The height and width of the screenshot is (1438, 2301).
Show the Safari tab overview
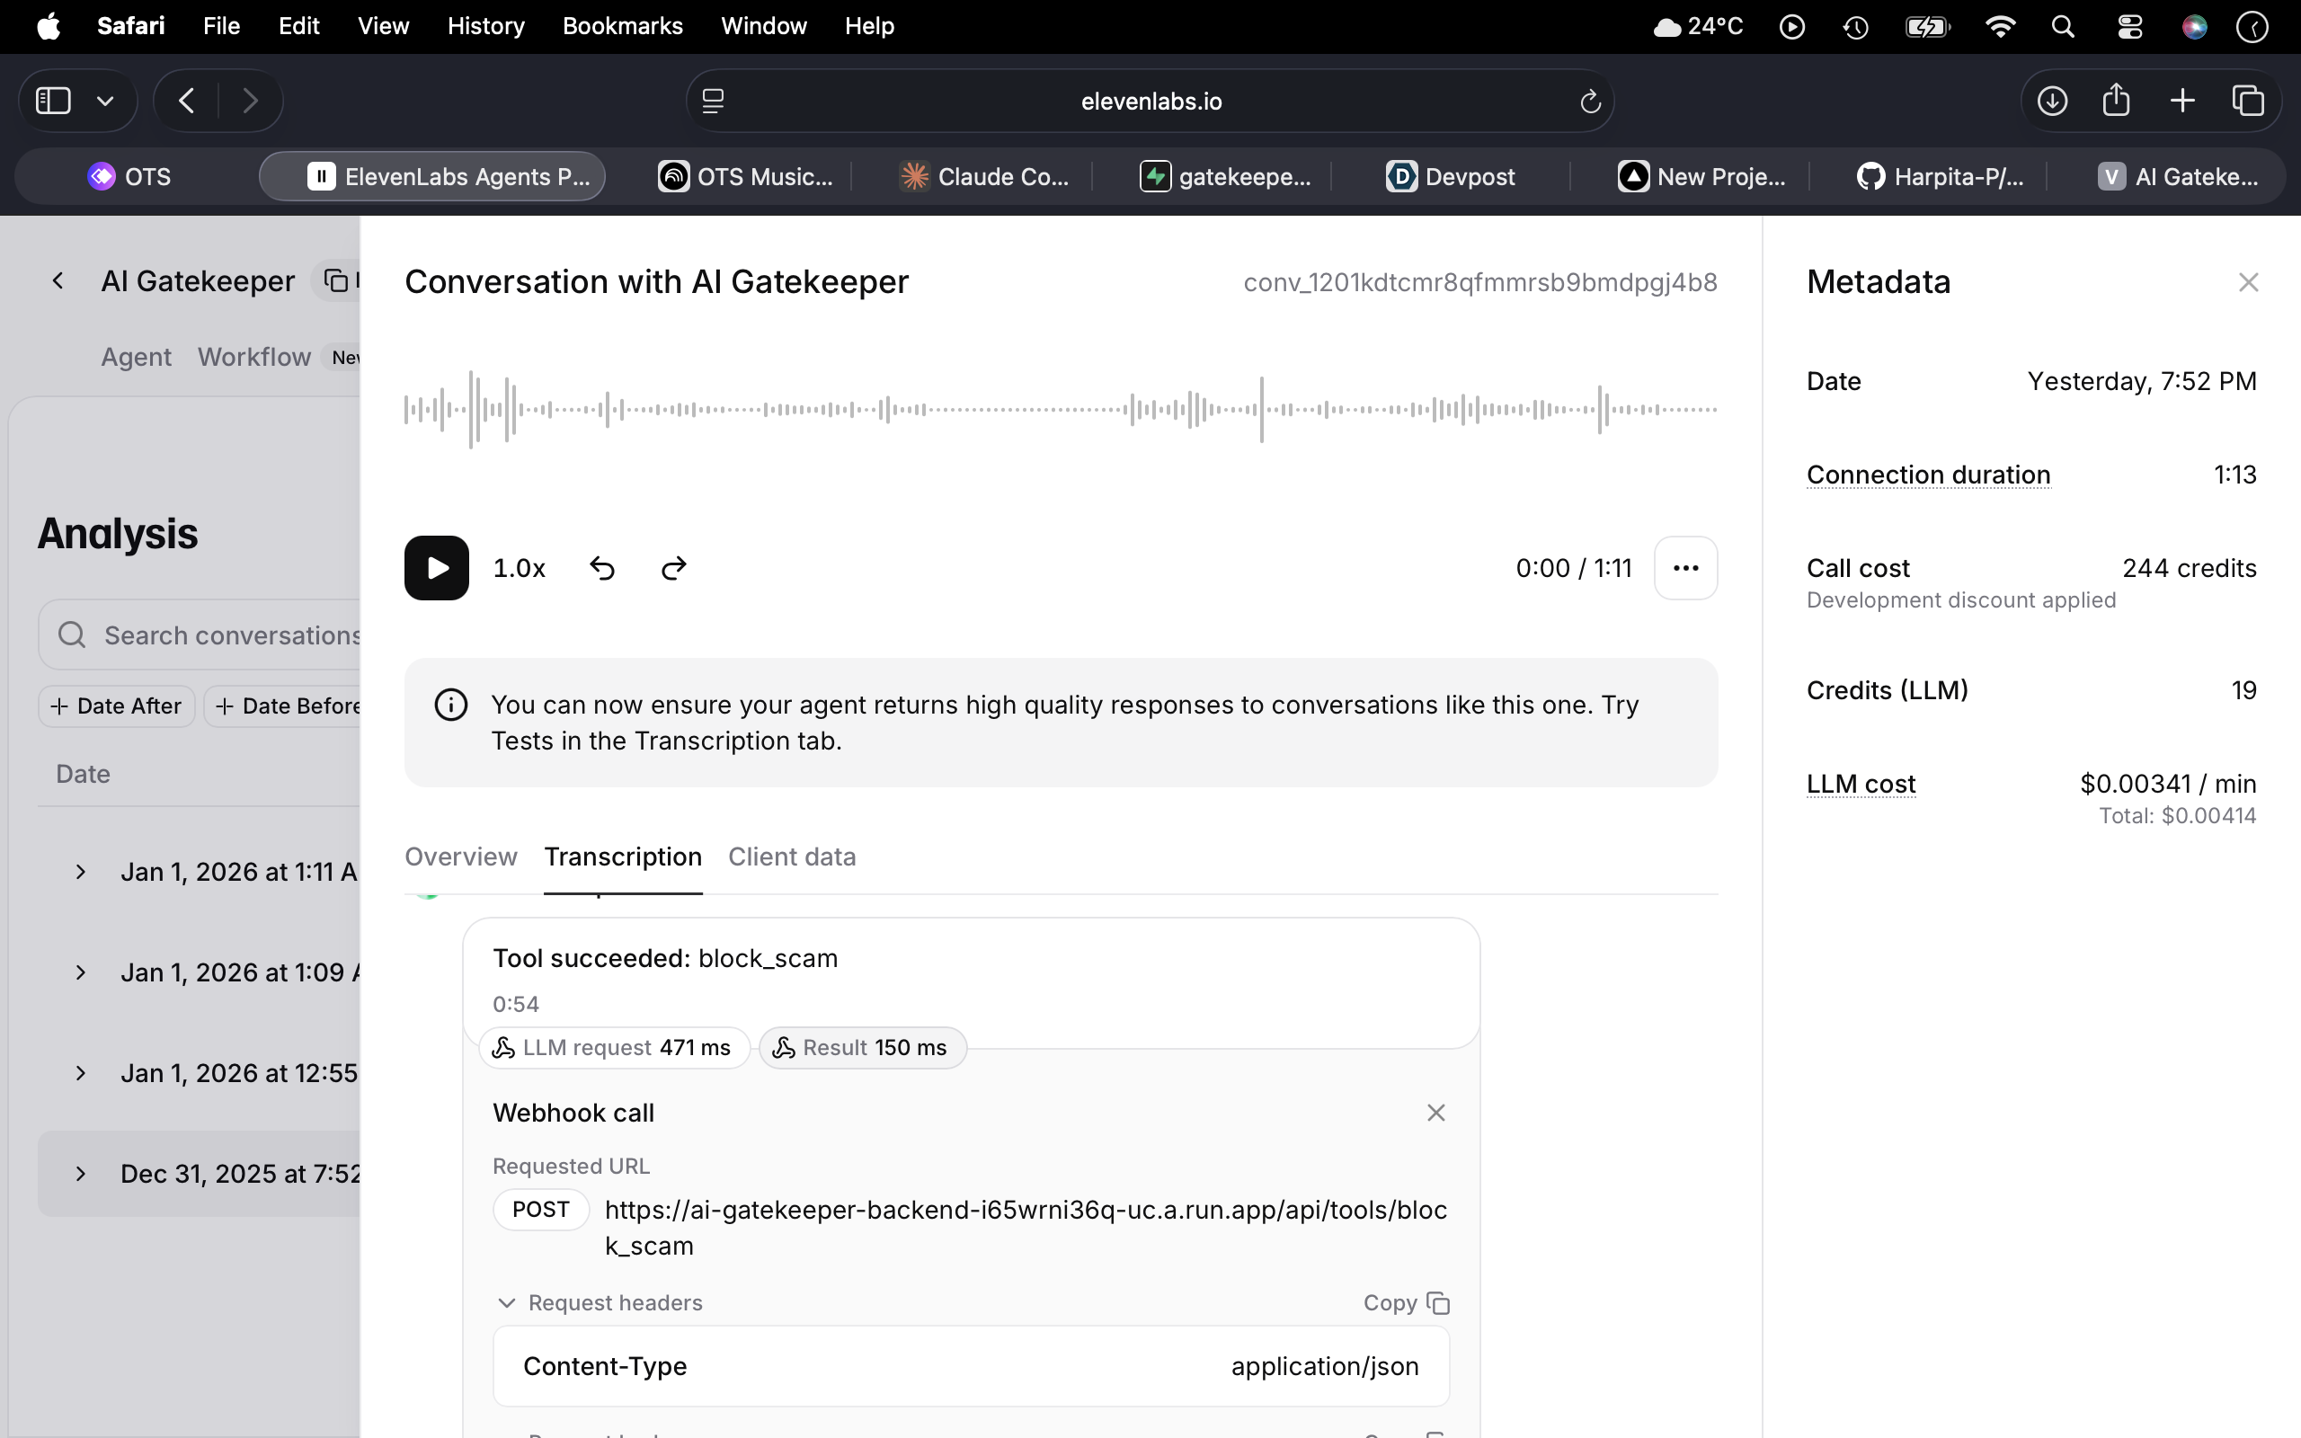coord(2249,101)
